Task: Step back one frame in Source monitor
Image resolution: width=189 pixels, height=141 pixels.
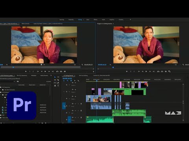Action: pyautogui.click(x=42, y=71)
